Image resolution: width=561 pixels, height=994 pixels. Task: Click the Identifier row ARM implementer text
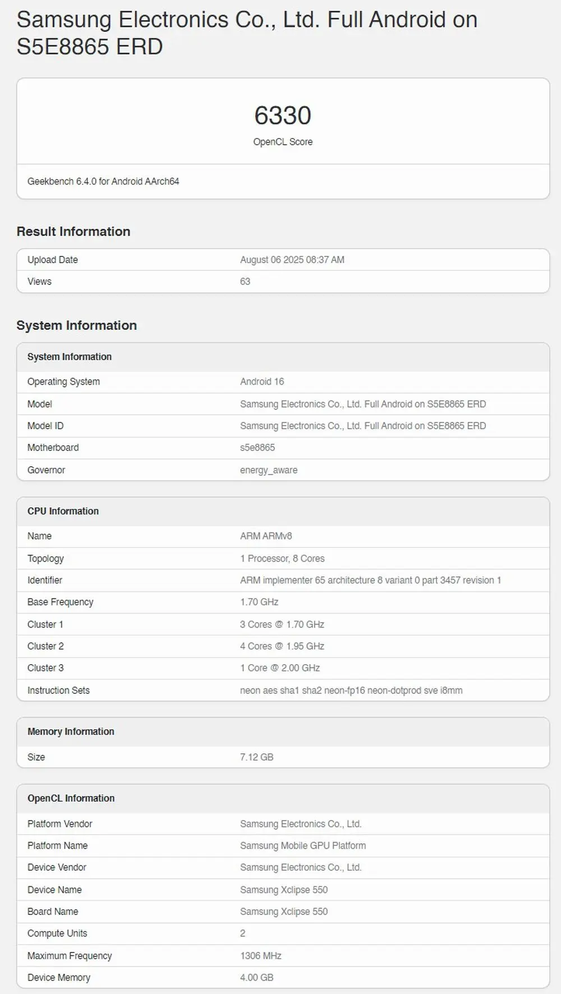370,580
